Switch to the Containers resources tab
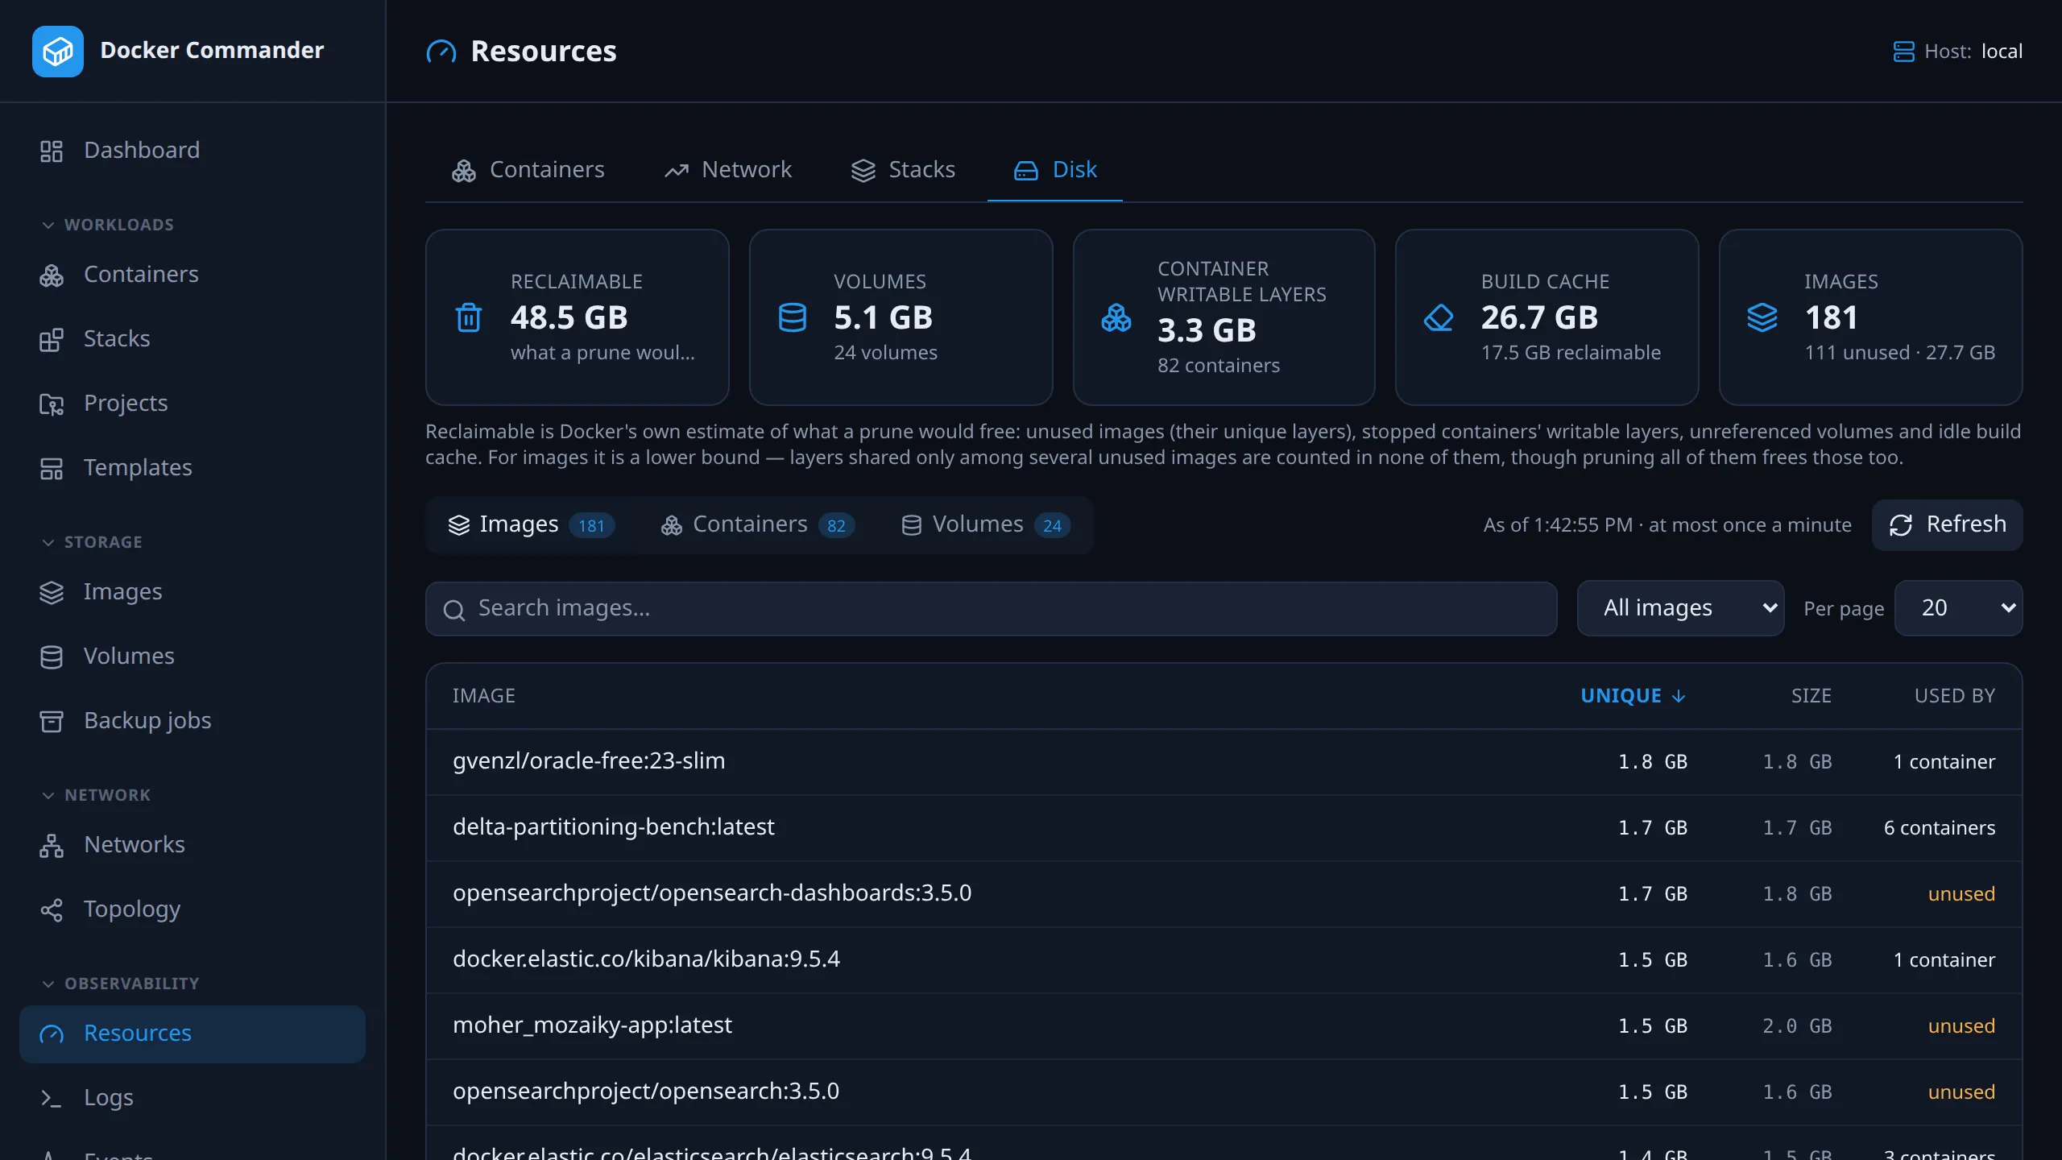Image resolution: width=2062 pixels, height=1160 pixels. [528, 170]
